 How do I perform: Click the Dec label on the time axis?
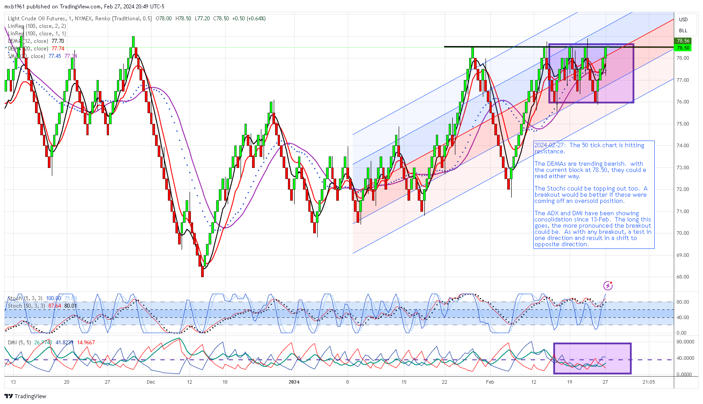(x=151, y=382)
